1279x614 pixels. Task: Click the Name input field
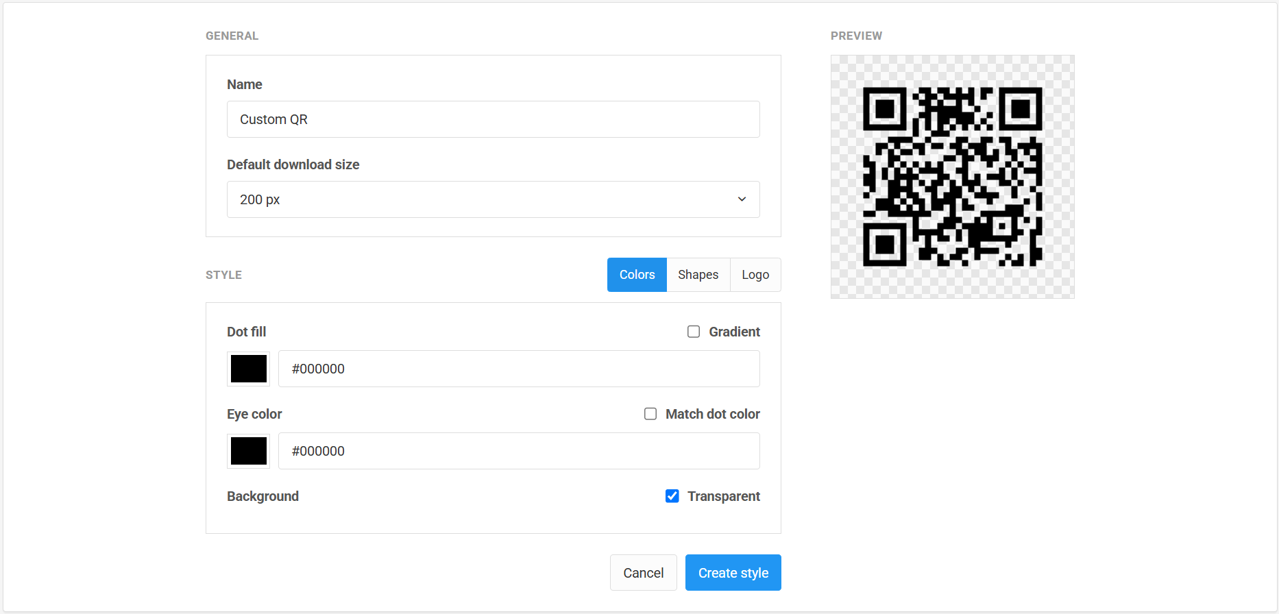493,119
